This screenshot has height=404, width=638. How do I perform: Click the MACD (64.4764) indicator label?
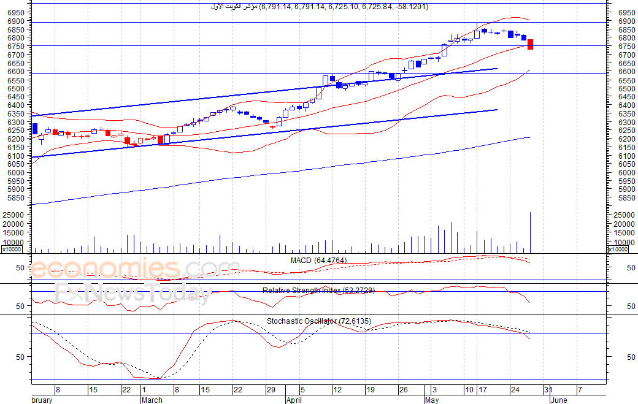[318, 261]
